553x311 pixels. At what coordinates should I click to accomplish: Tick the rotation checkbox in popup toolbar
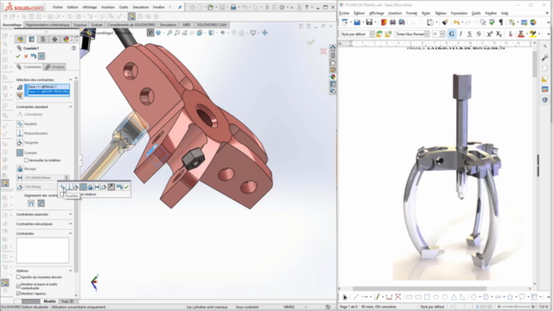pos(62,194)
